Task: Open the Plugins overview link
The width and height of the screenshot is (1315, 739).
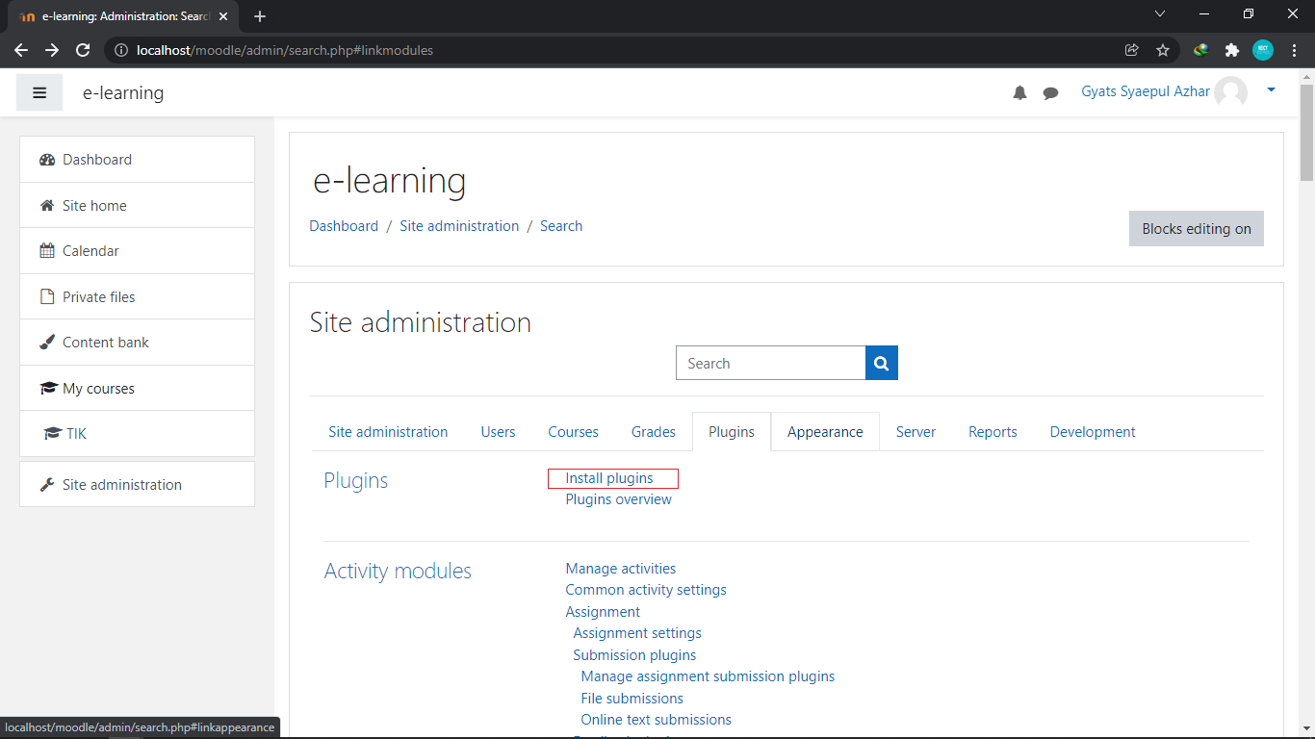Action: pyautogui.click(x=619, y=499)
